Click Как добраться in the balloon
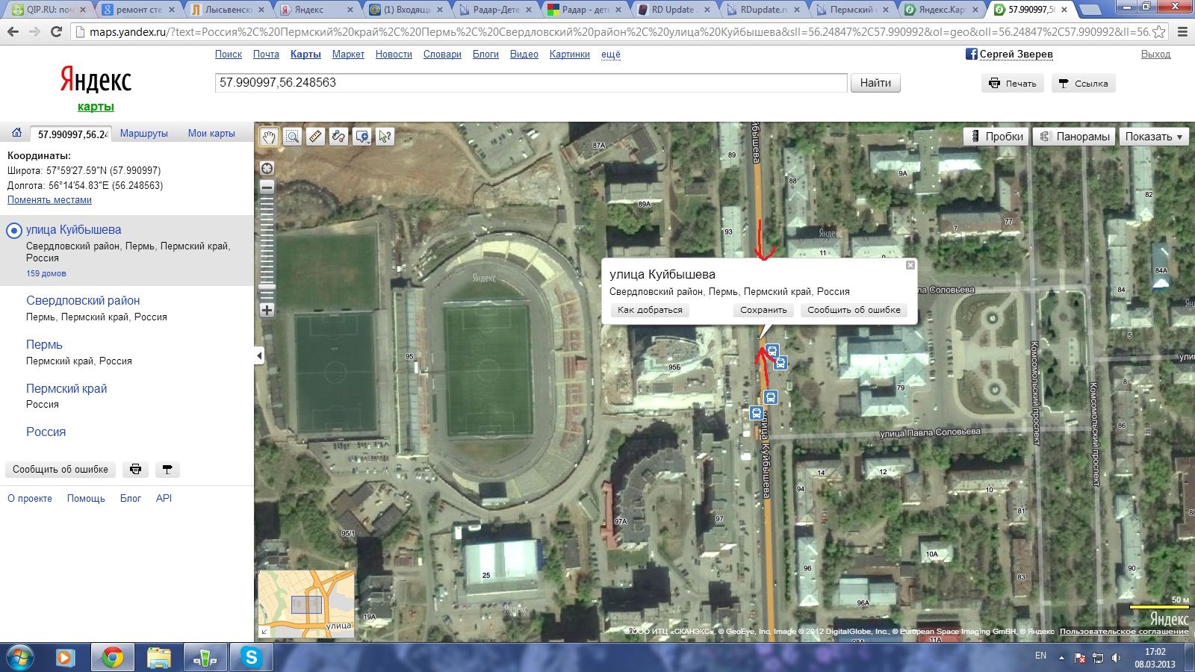This screenshot has width=1195, height=672. click(x=650, y=310)
